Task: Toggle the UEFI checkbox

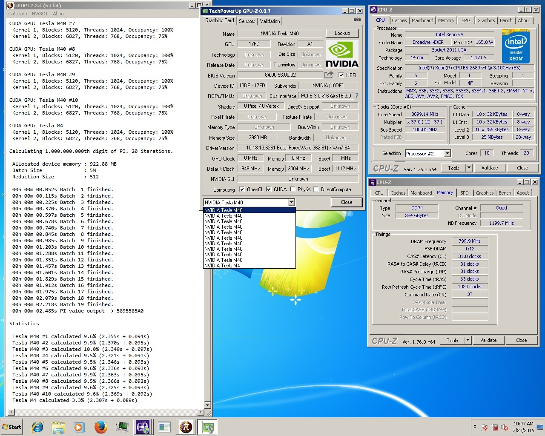Action: click(341, 75)
